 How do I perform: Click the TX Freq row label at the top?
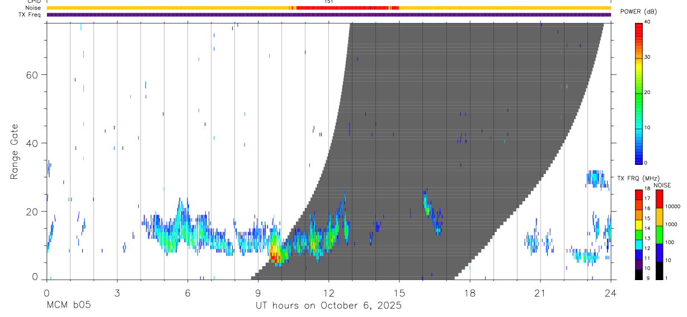point(30,15)
